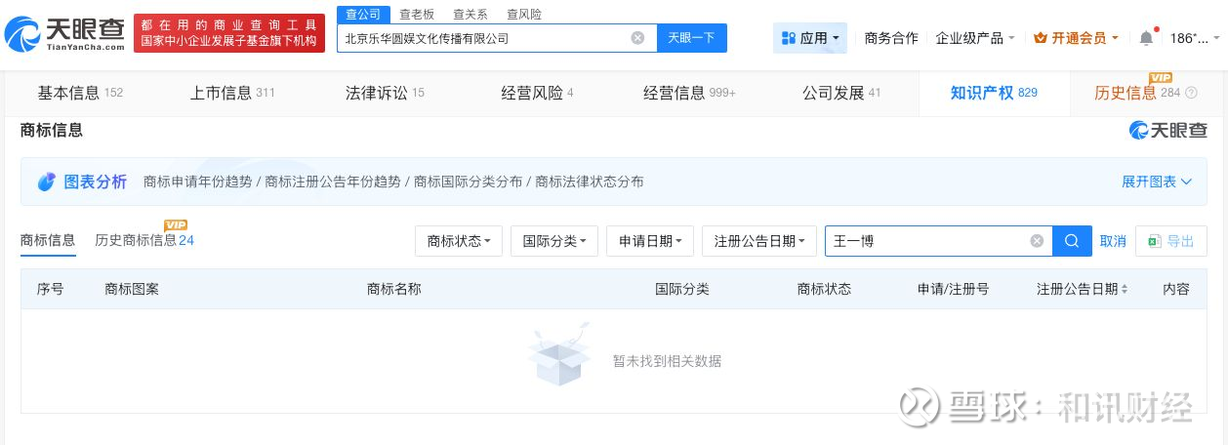Click the TianYanCha logo at top left
Viewport: 1228px width, 445px height.
(65, 33)
